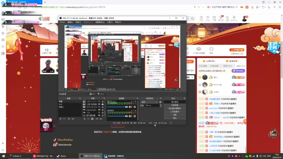283x159 pixels.
Task: Click 启动虚拟摄像机 button
Action: (x=174, y=108)
